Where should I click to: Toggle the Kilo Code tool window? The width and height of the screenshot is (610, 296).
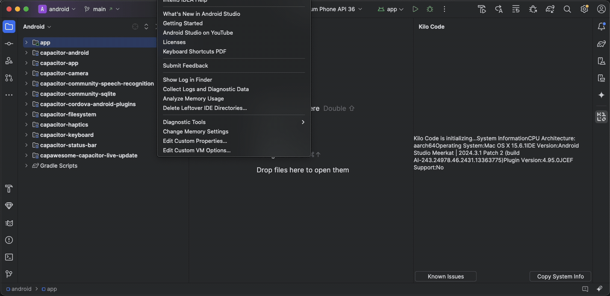(x=601, y=117)
